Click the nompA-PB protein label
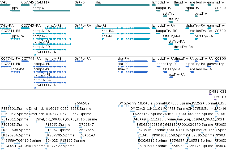The height and width of the screenshot is (150, 226). tap(42, 75)
